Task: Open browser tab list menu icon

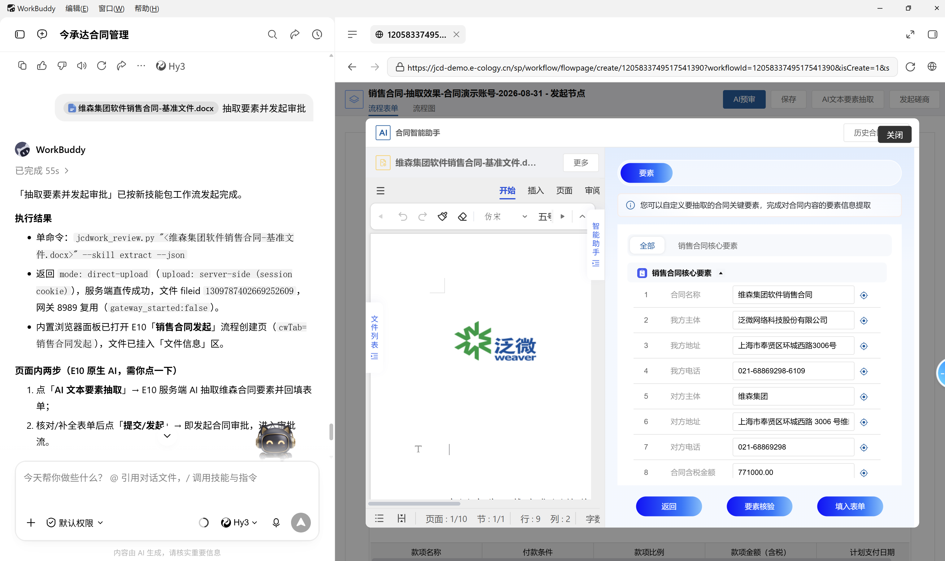Action: [352, 34]
